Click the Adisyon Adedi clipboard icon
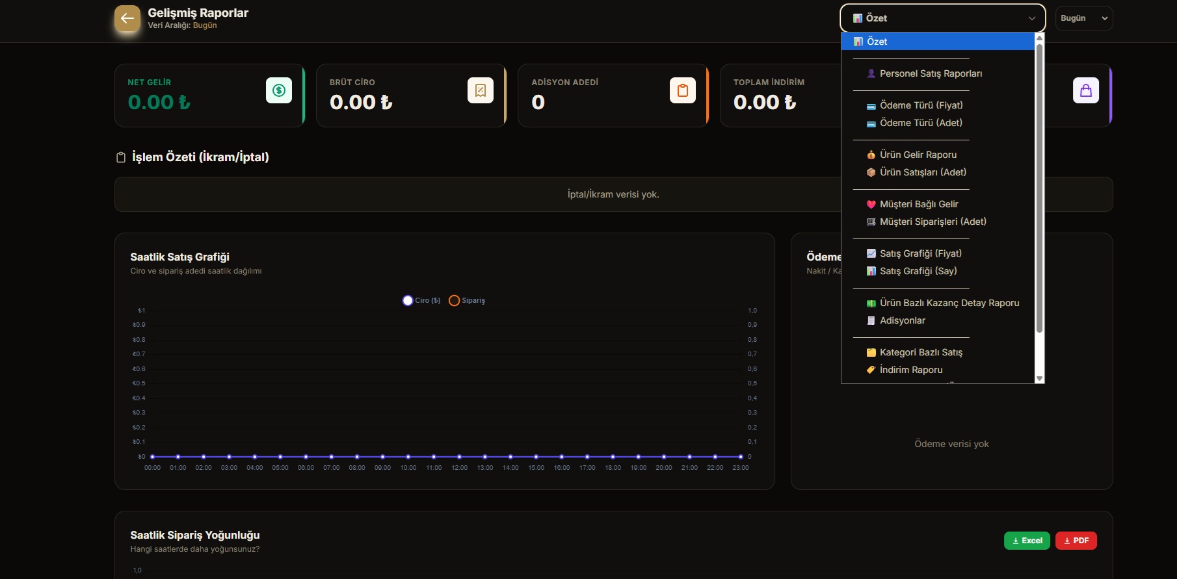This screenshot has height=579, width=1177. click(683, 90)
